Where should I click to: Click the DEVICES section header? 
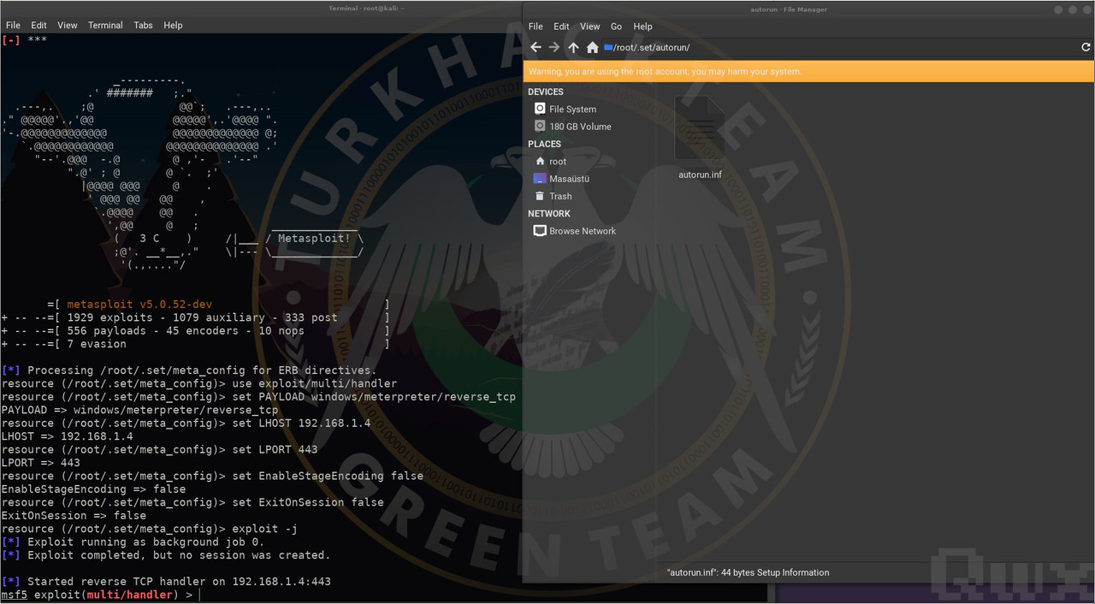[546, 92]
